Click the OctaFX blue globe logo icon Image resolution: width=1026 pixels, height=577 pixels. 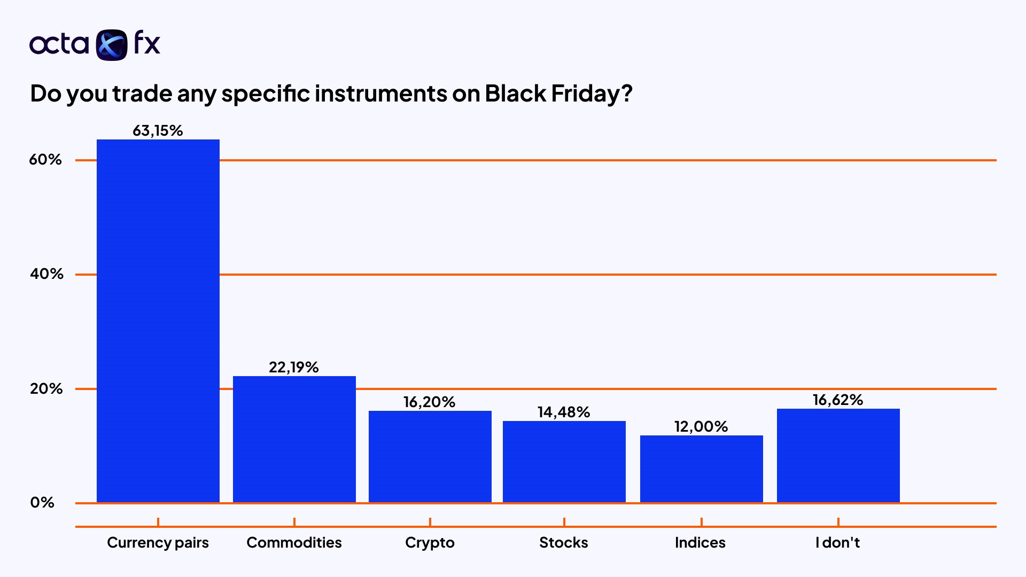point(112,45)
